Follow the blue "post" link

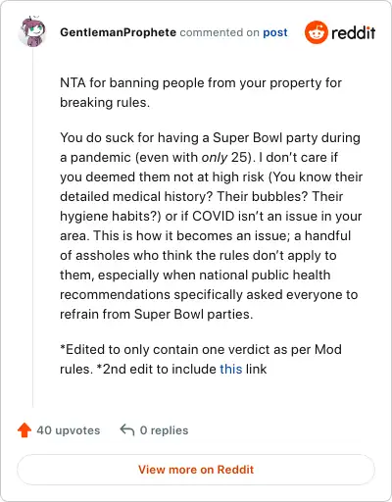coord(275,32)
